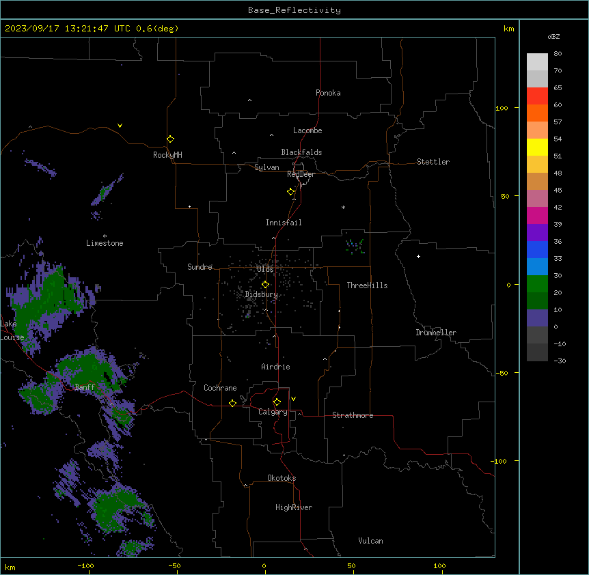The image size is (589, 575).
Task: Click the Didsbury city label
Action: click(x=262, y=294)
